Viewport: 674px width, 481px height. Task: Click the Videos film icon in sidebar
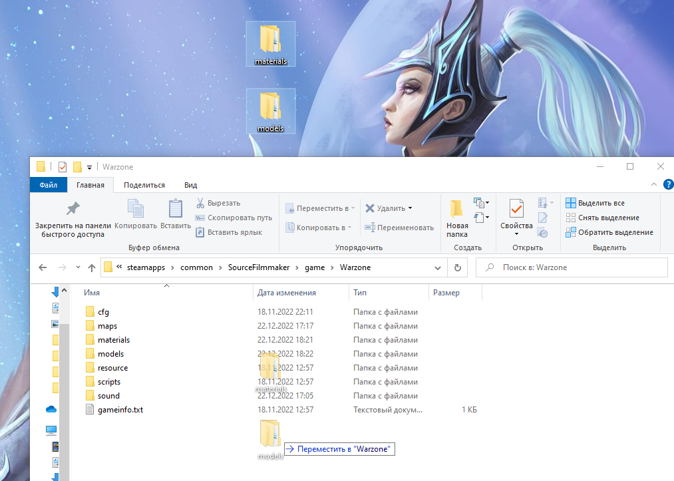tap(55, 446)
